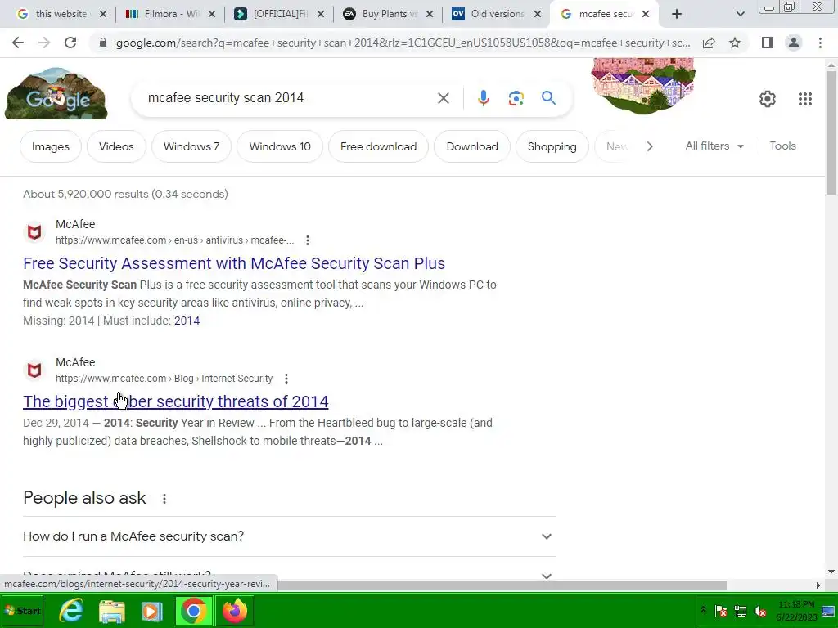This screenshot has height=628, width=838.
Task: Bookmark this page with the star icon
Action: (x=735, y=43)
